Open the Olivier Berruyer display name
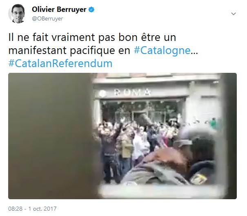This screenshot has height=216, width=247. 59,9
